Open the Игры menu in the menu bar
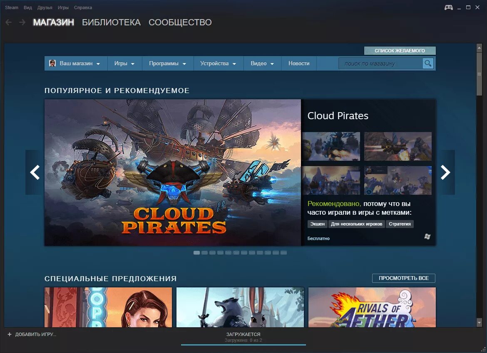This screenshot has height=353, width=487. click(63, 7)
